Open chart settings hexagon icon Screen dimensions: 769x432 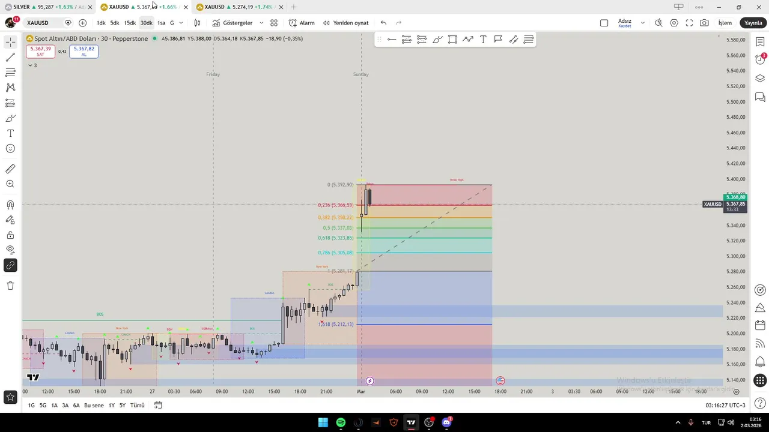tap(674, 23)
